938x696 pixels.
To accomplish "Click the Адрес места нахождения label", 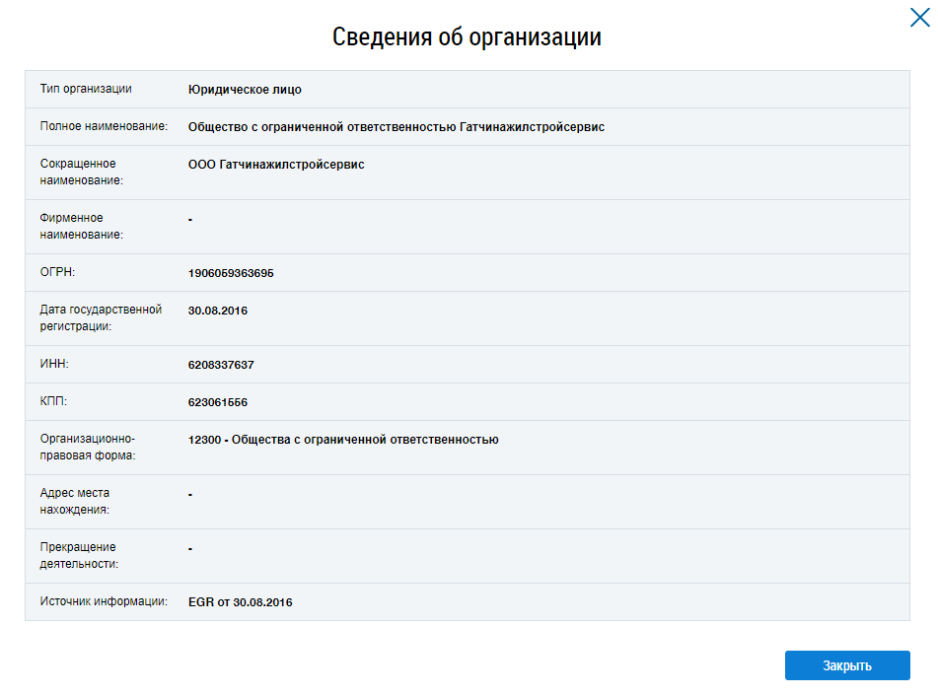I will 75,502.
